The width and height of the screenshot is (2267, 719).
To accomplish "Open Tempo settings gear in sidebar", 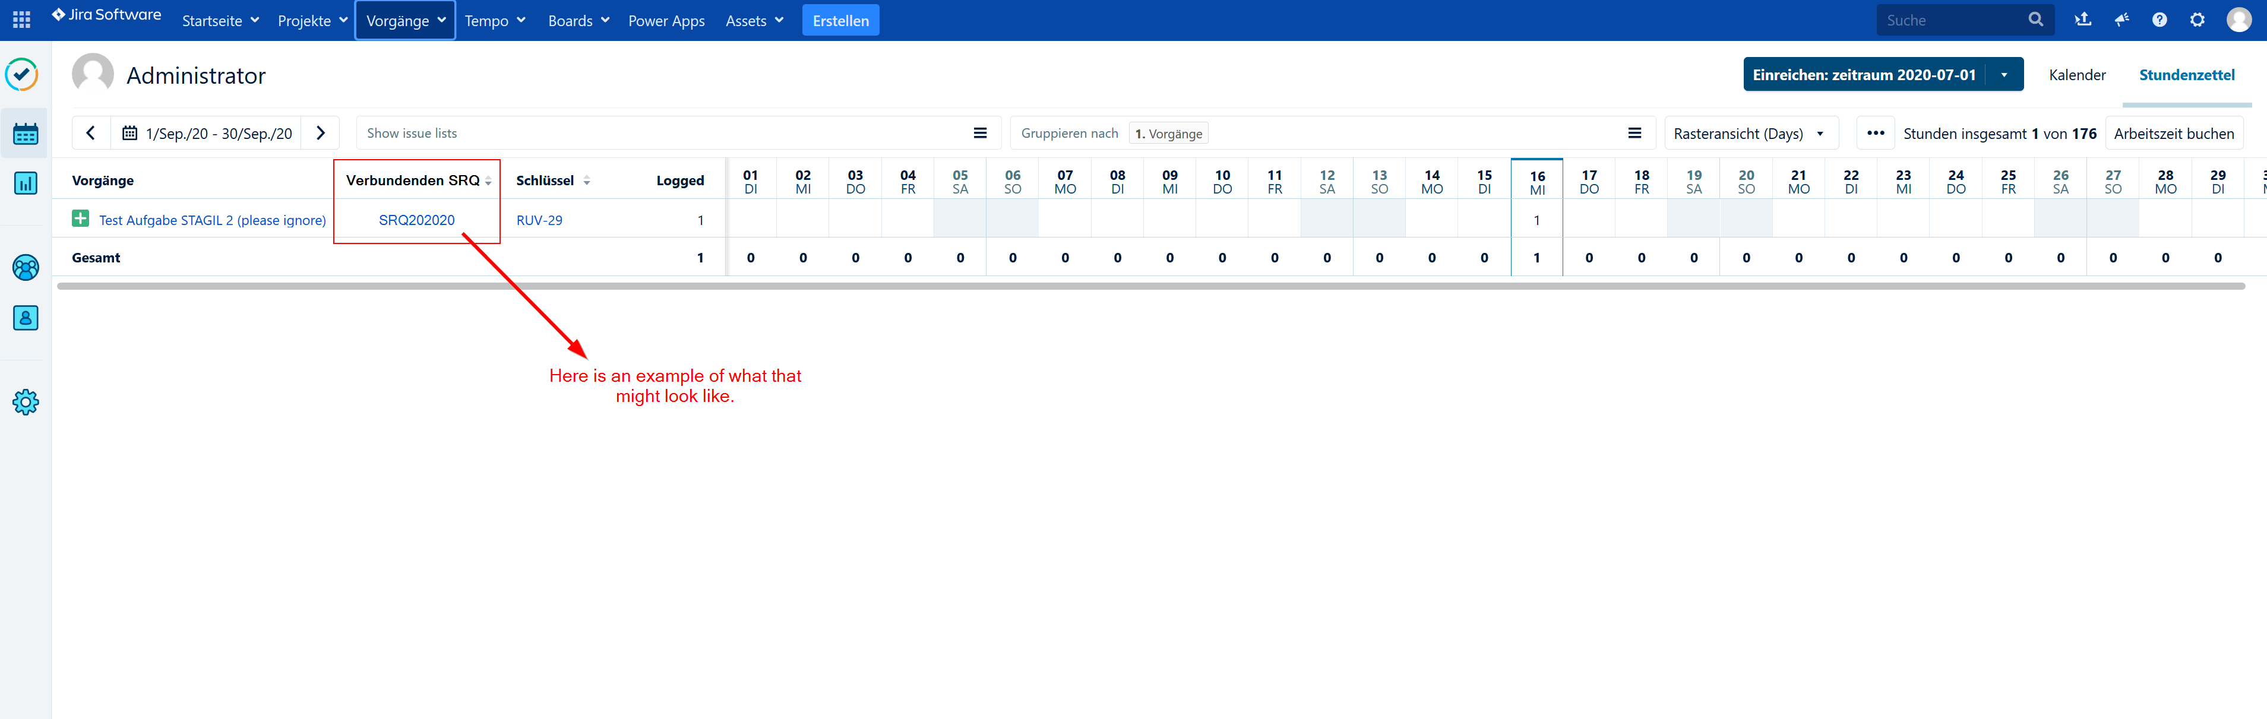I will (26, 402).
